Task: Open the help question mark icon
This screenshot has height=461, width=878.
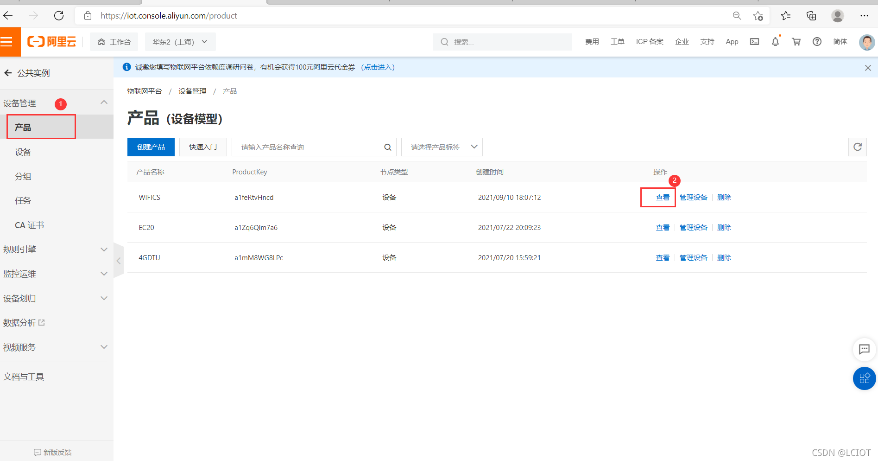Action: tap(817, 42)
